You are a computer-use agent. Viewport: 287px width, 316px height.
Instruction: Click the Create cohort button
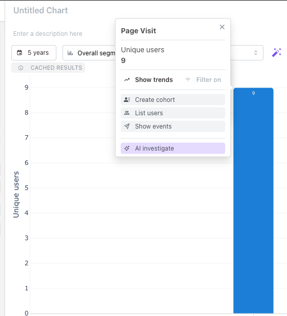tap(173, 99)
